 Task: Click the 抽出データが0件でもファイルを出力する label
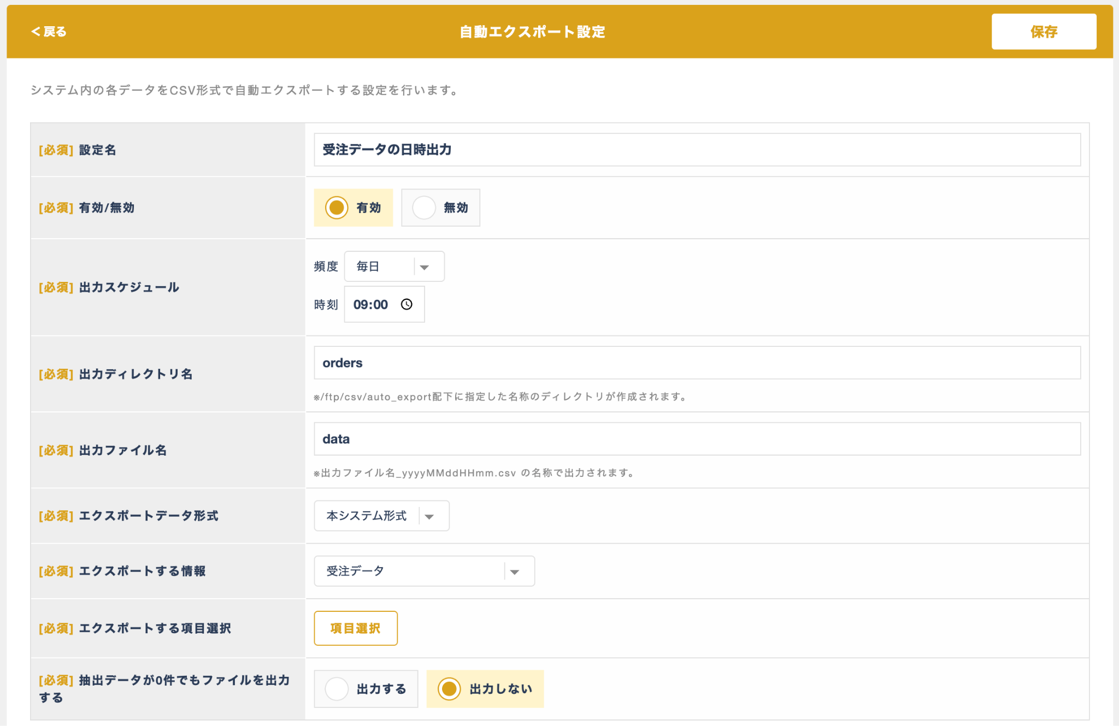pos(164,689)
